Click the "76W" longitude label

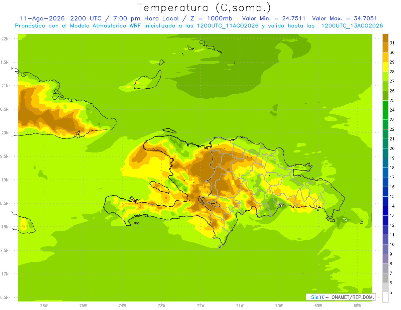(44, 306)
